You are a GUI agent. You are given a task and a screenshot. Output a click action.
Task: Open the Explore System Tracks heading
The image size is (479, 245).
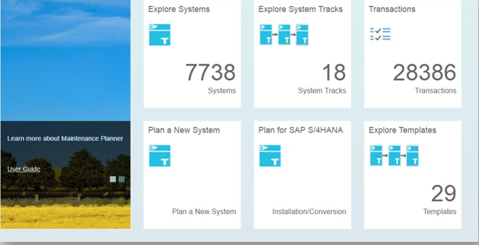click(x=300, y=9)
